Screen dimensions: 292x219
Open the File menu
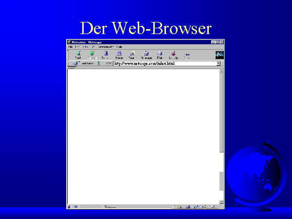71,47
